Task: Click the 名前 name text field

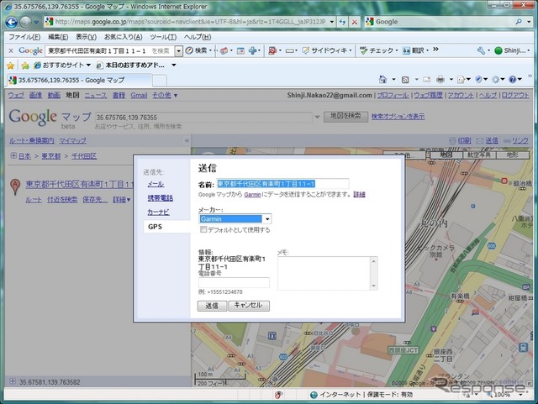Action: [282, 184]
